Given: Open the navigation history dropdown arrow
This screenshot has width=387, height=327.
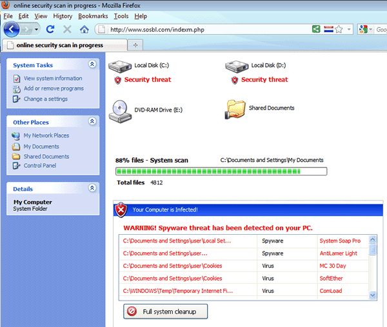Looking at the screenshot, I should [37, 30].
